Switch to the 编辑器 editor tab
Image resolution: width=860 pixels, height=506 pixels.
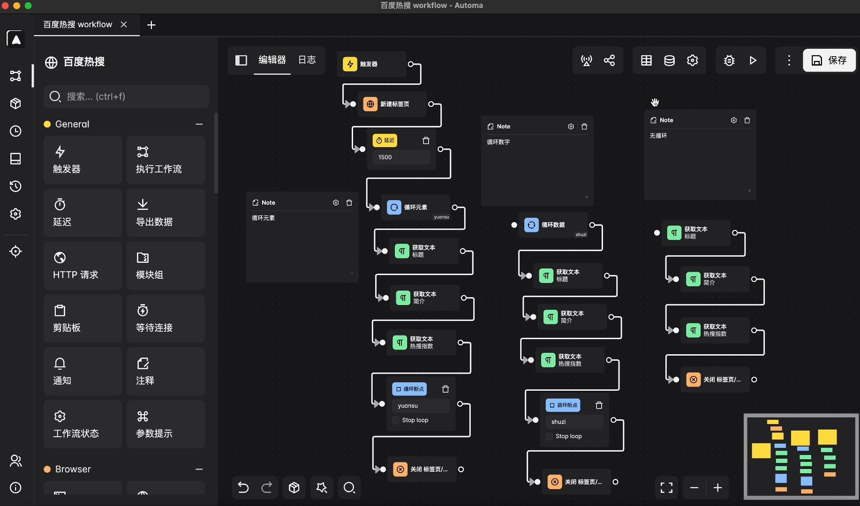pyautogui.click(x=272, y=60)
